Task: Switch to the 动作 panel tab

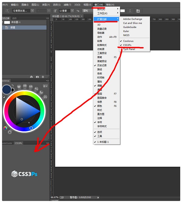Action: click(x=14, y=18)
